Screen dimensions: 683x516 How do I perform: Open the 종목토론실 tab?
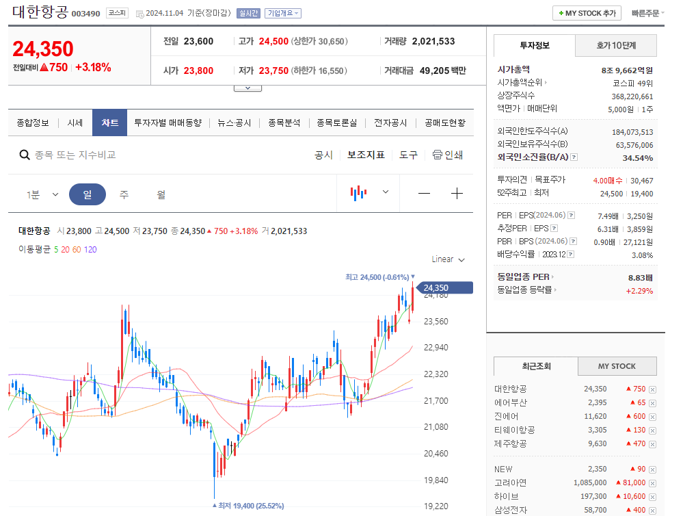(336, 123)
